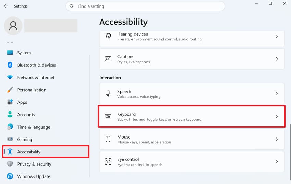The image size is (291, 184).
Task: Expand the Mouse chevron
Action: point(277,139)
